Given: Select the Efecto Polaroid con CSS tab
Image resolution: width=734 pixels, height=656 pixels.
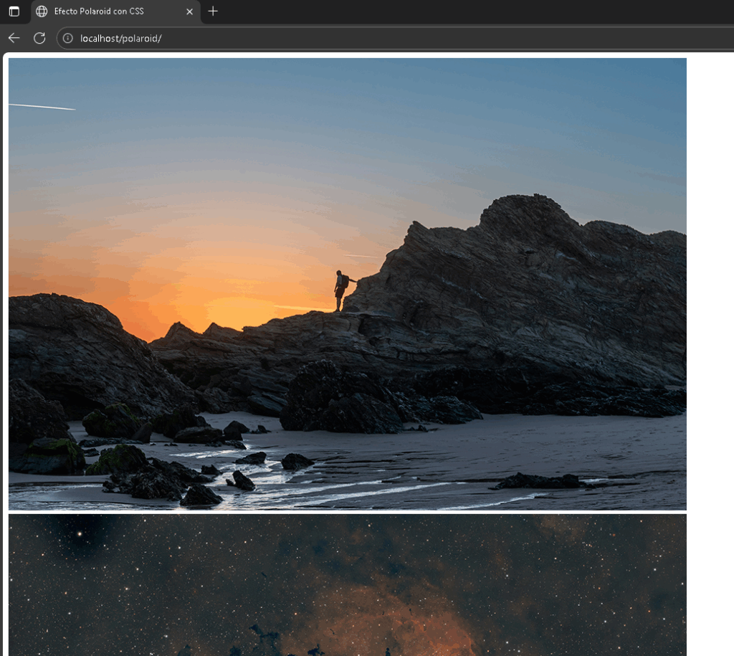Looking at the screenshot, I should point(108,11).
